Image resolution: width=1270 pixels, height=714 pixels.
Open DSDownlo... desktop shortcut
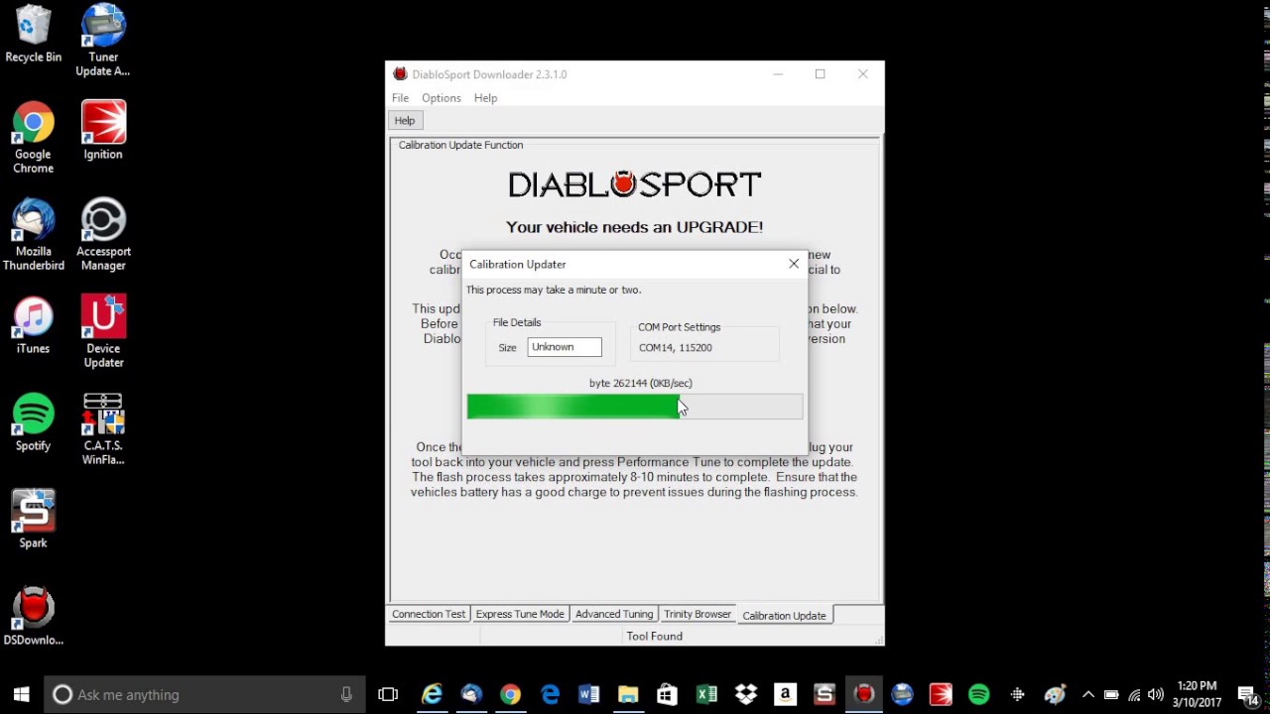[x=33, y=617]
